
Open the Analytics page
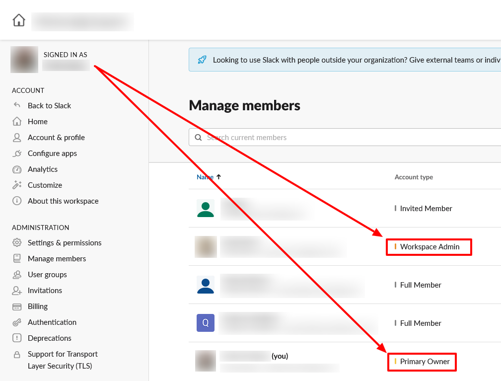[43, 169]
